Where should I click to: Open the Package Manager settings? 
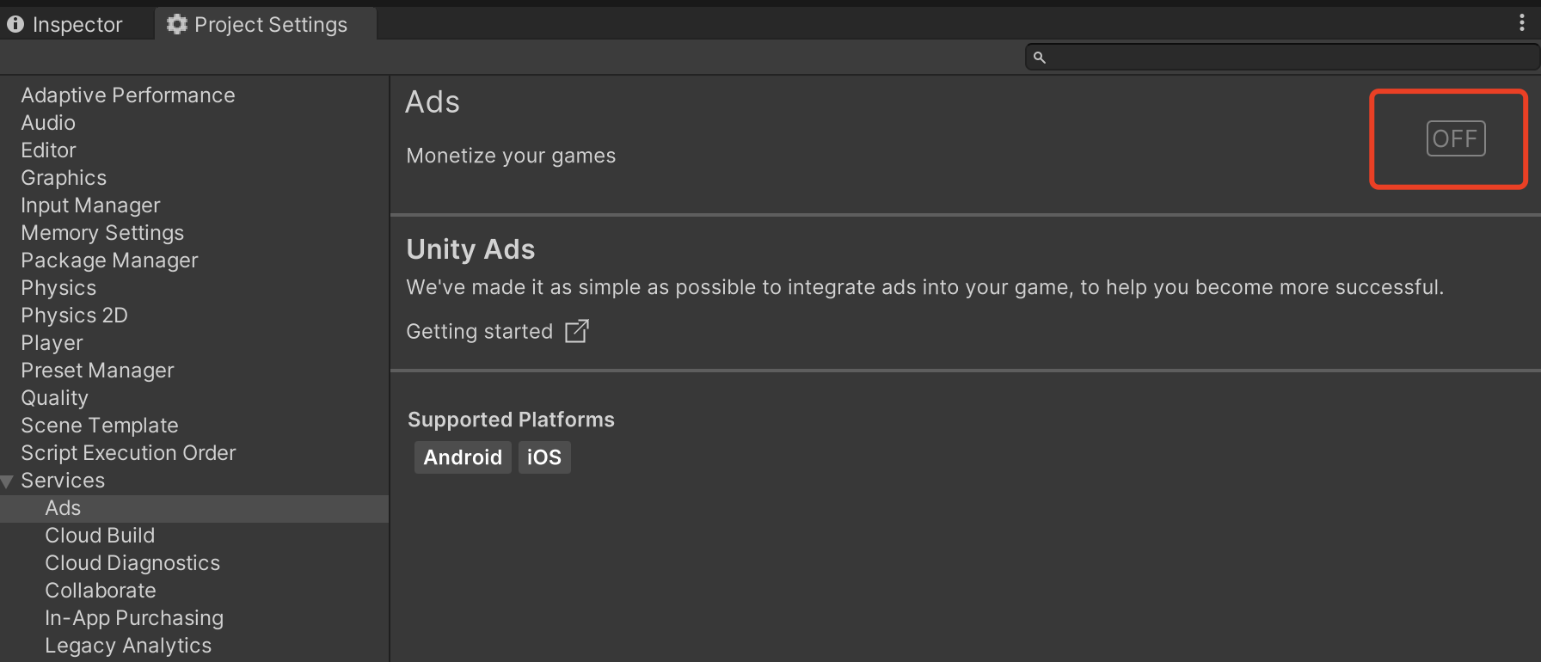[x=108, y=260]
